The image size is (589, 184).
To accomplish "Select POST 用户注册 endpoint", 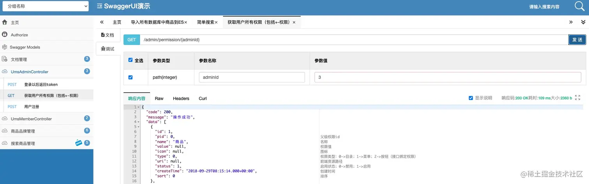I will click(47, 107).
